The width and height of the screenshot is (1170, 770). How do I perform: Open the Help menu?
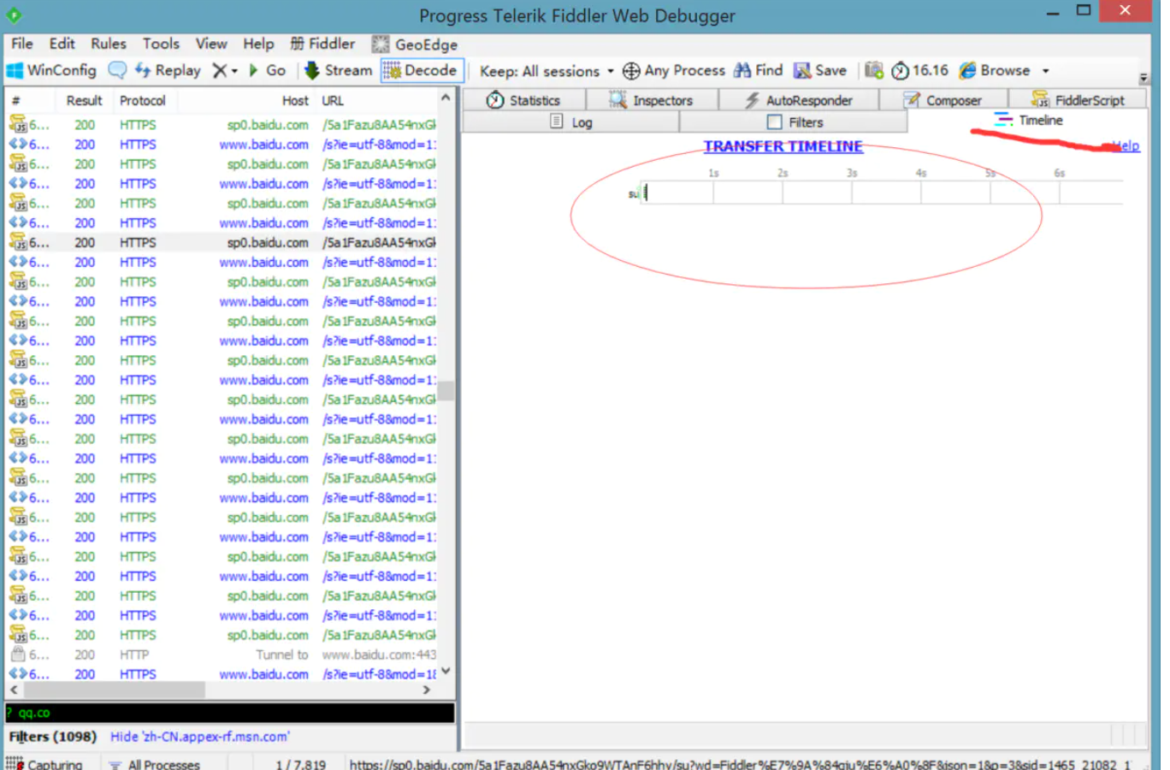258,44
